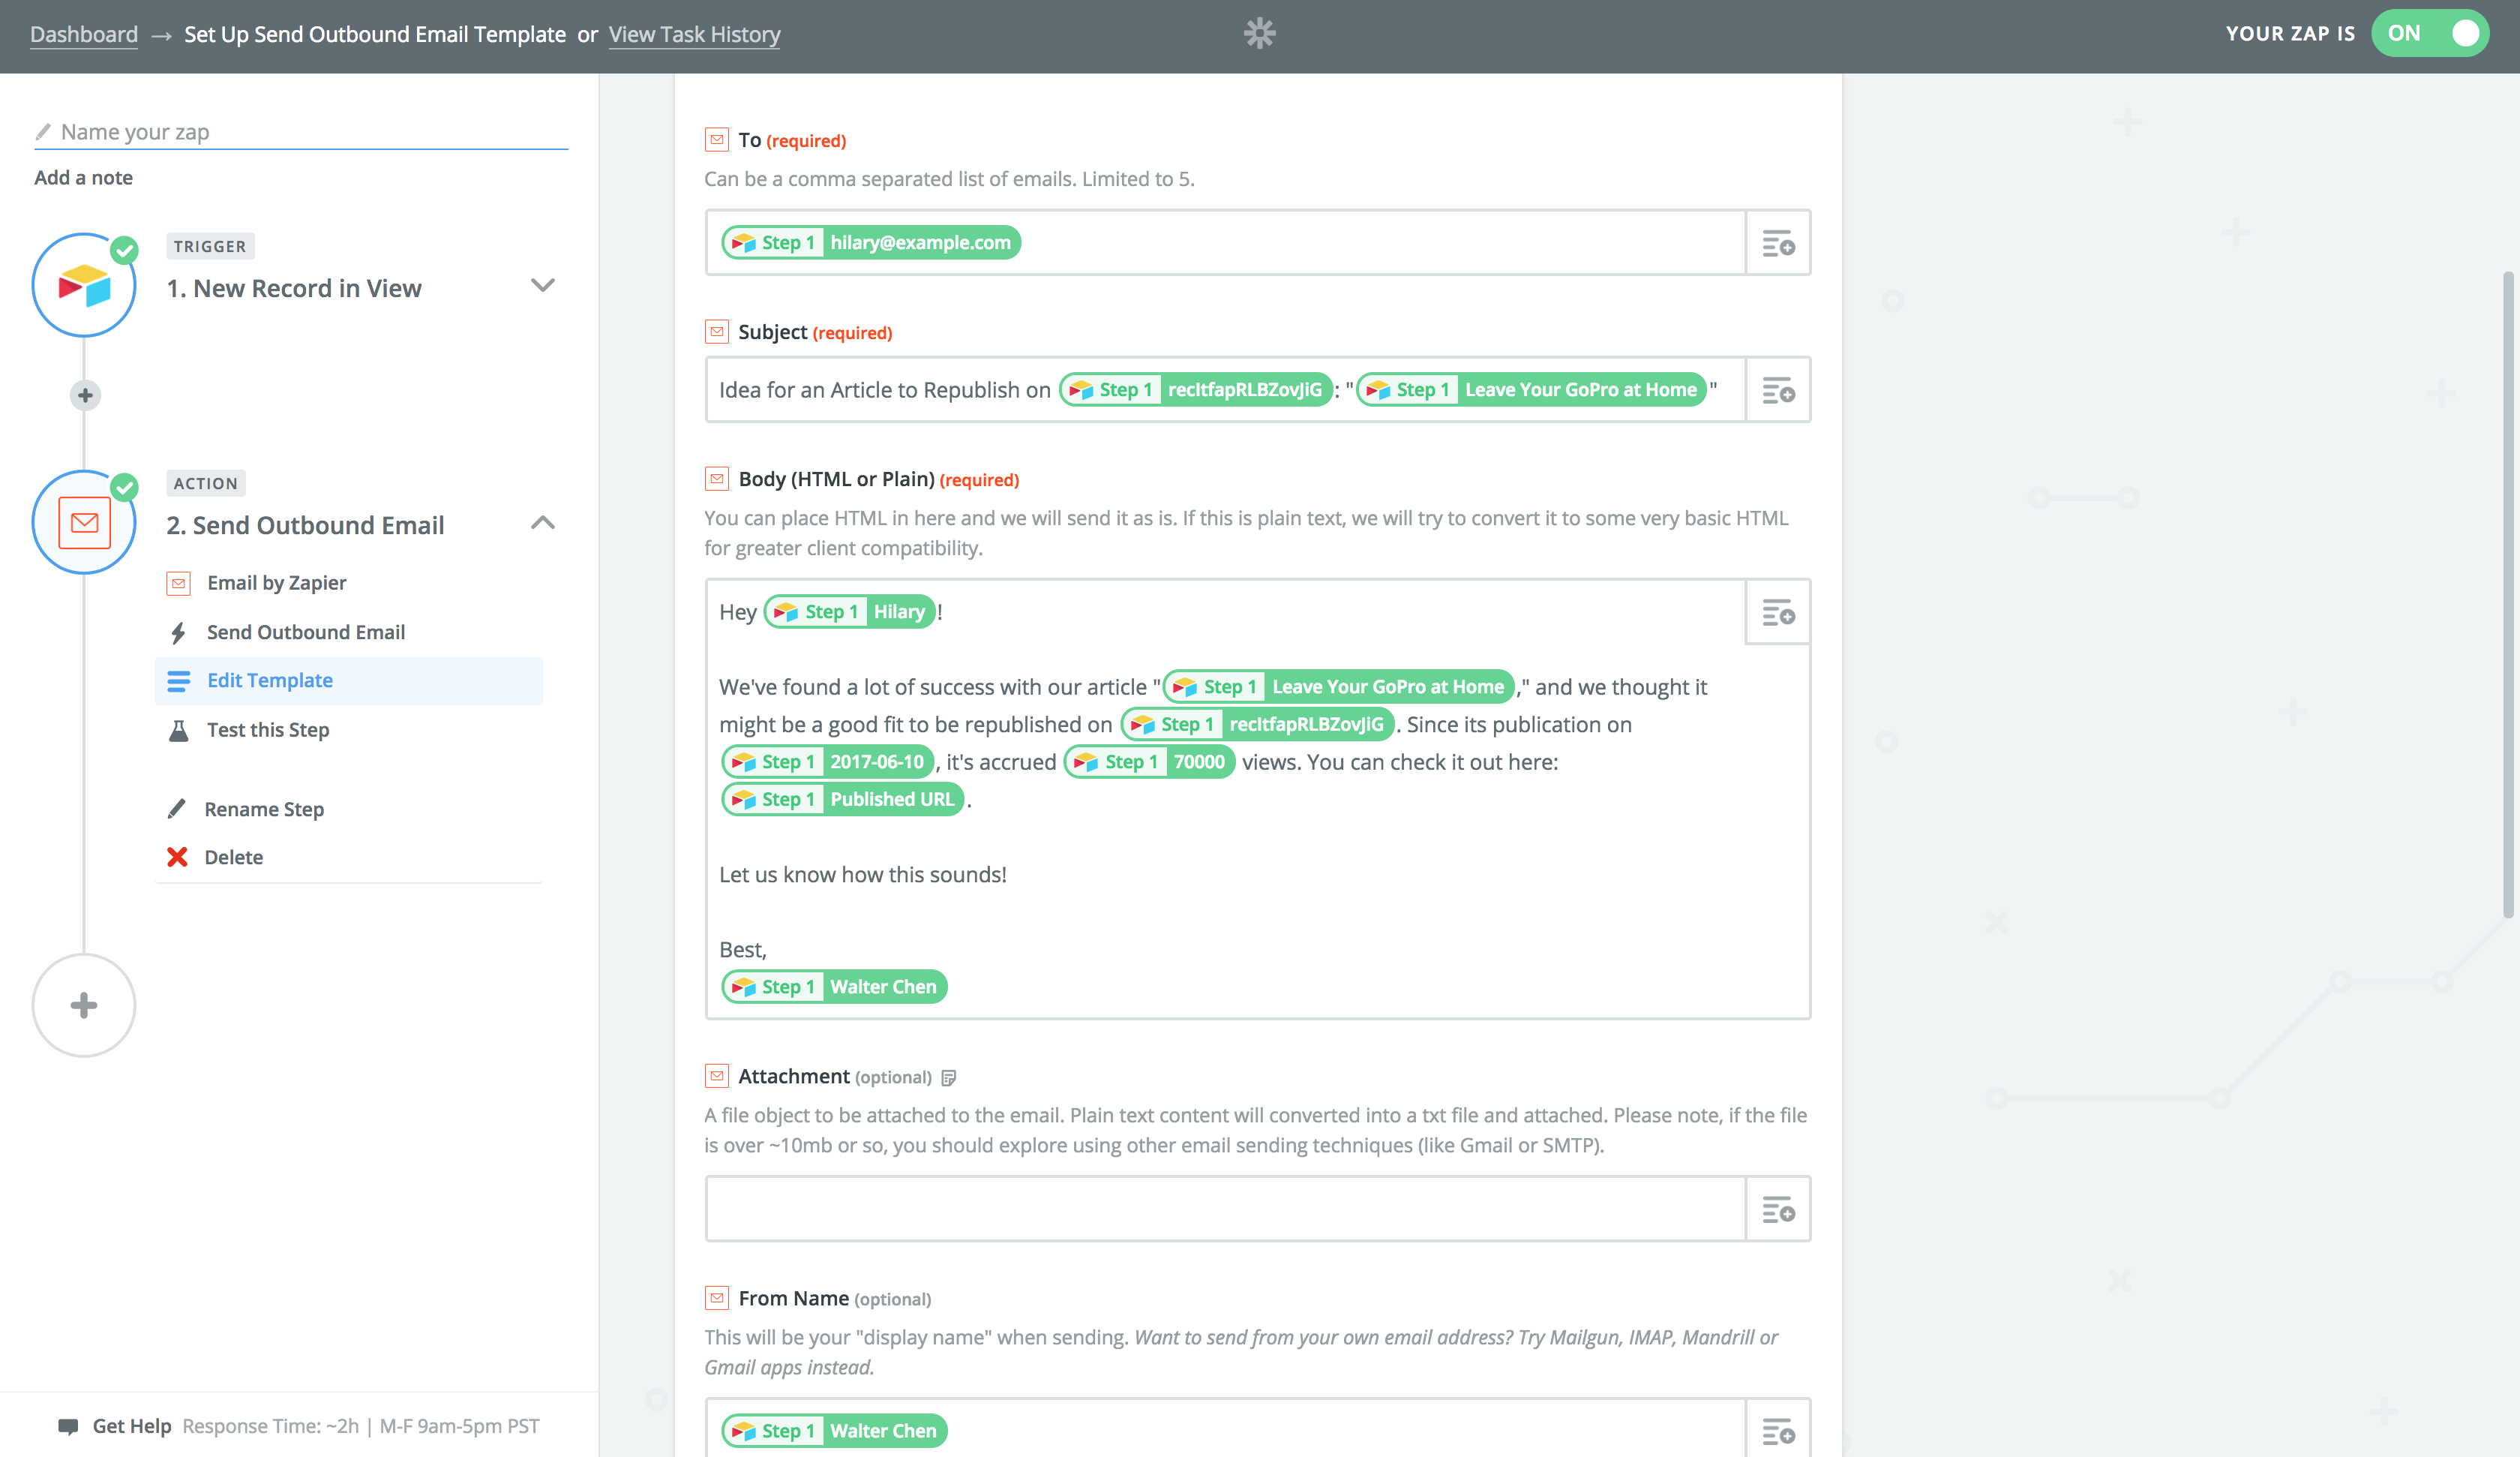Screen dimensions: 2520x1457
Task: Click Walter Chen pill in From Name field
Action: pos(834,1431)
